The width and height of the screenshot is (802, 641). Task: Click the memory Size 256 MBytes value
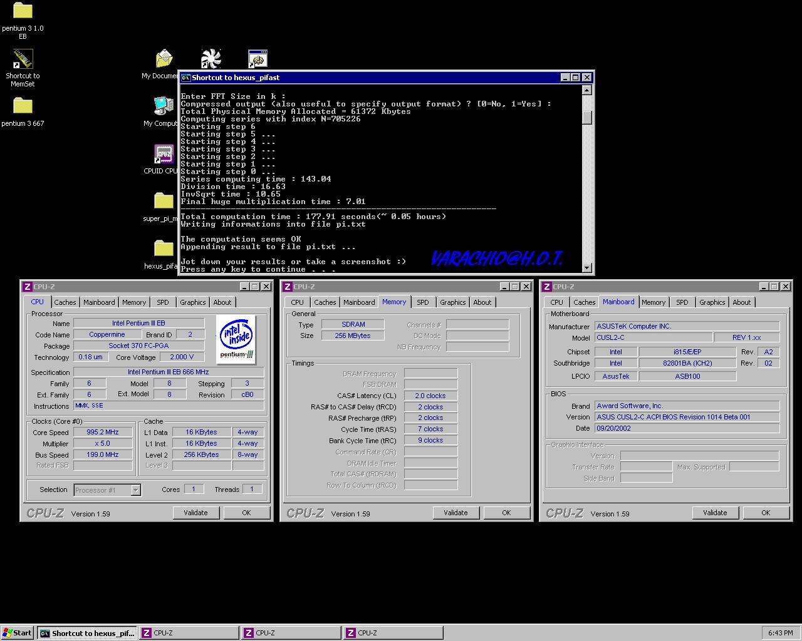click(352, 336)
